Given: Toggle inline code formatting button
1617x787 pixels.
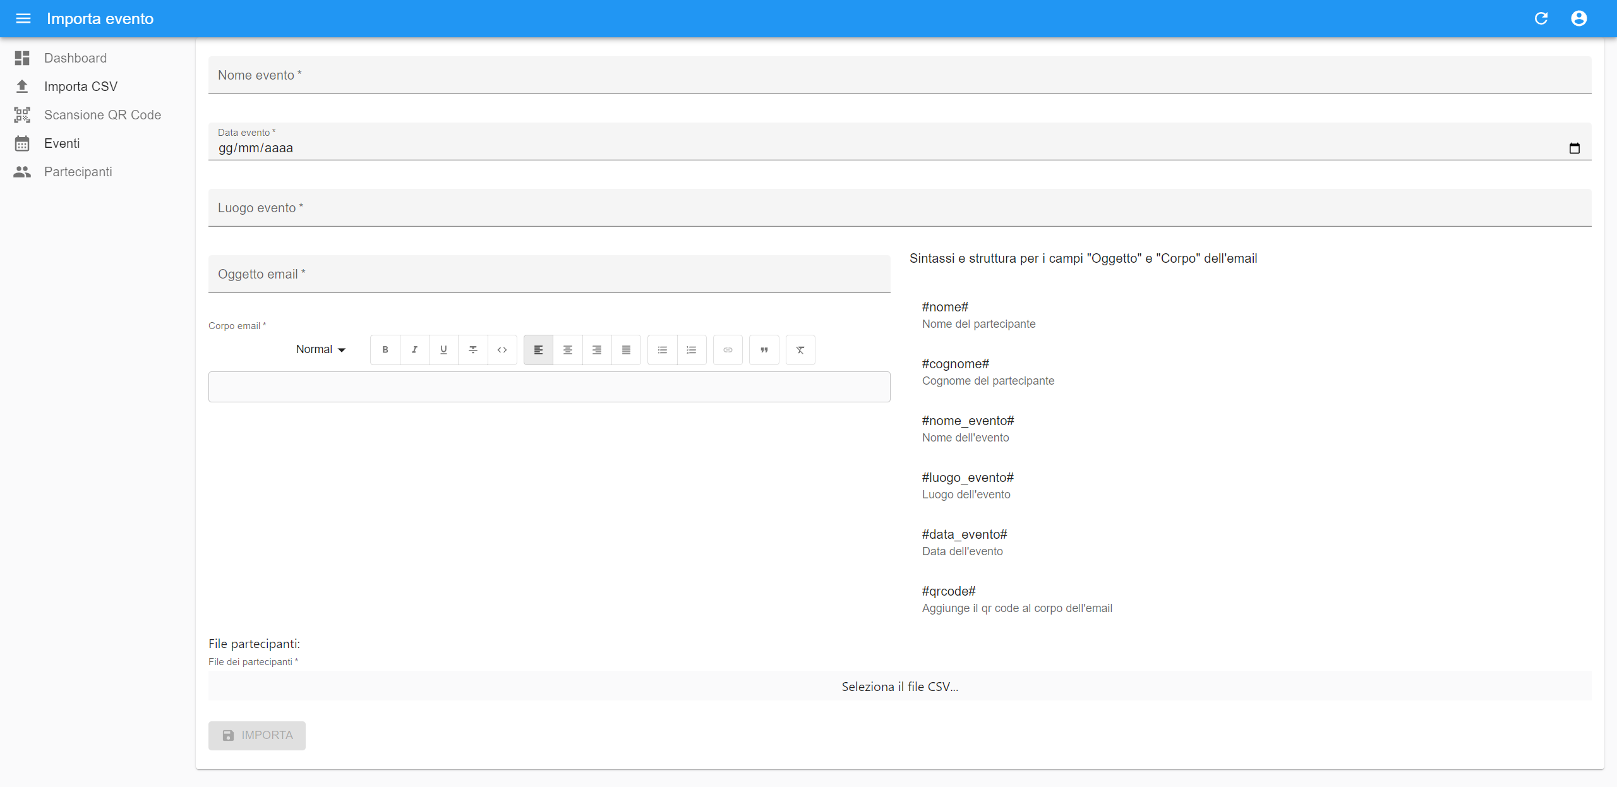Looking at the screenshot, I should pyautogui.click(x=502, y=350).
